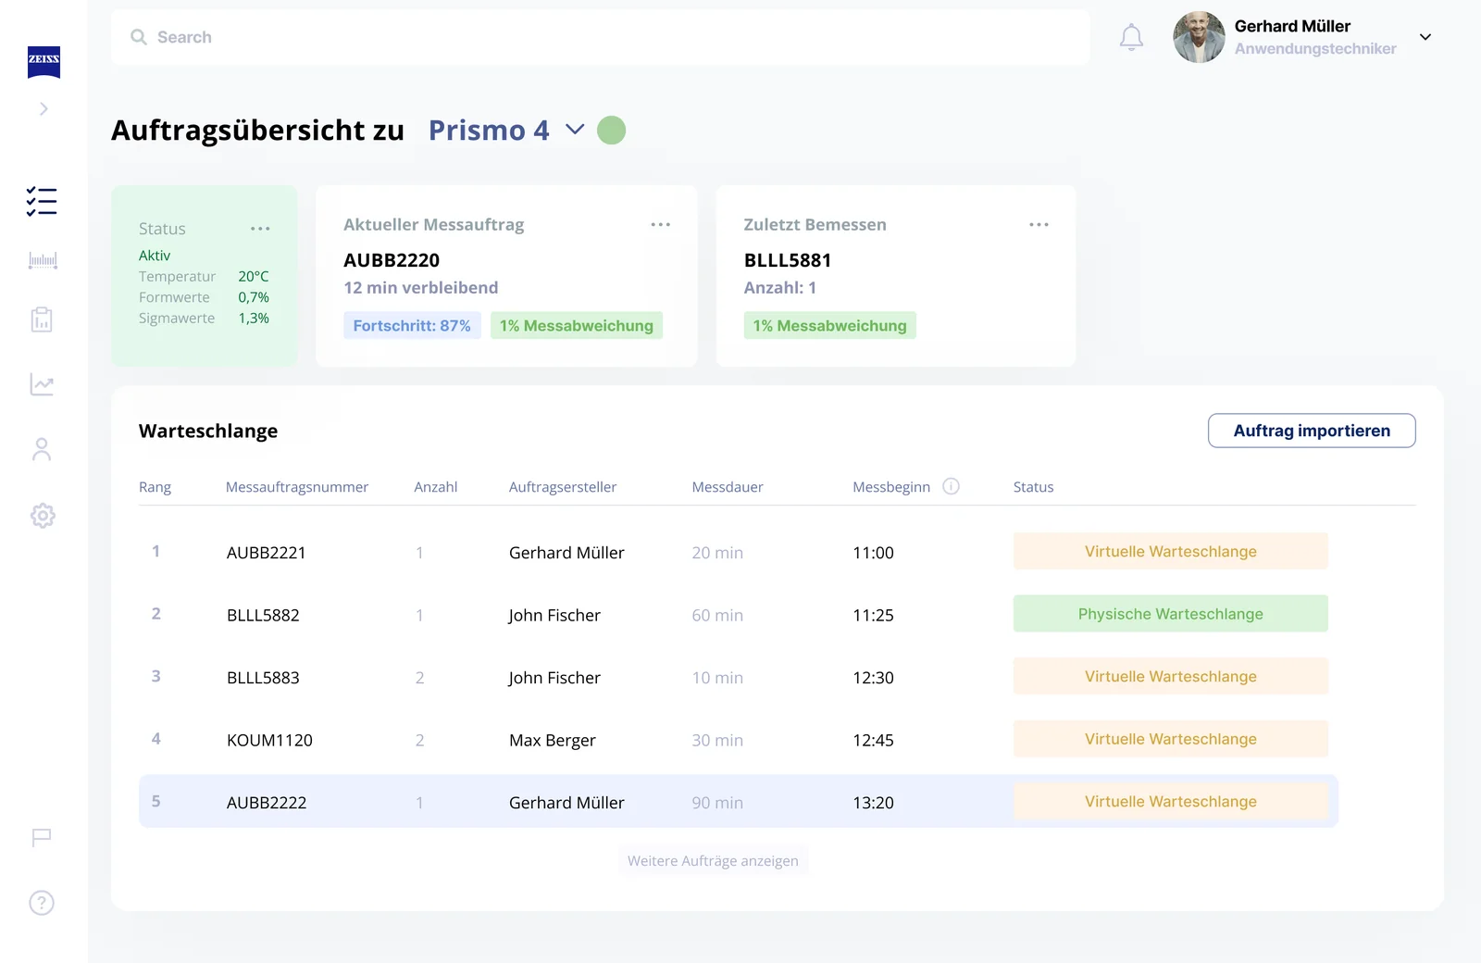Viewport: 1481px width, 963px height.
Task: Click the Fortschritt: 87% badge
Action: pyautogui.click(x=412, y=326)
